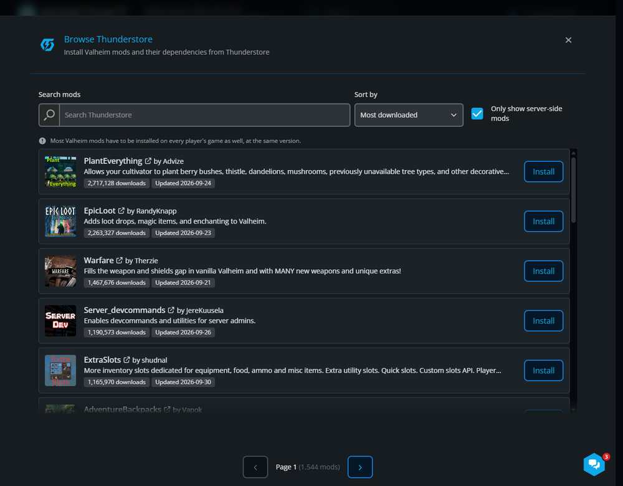Screen dimensions: 623x486
Task: Go to the next page of mods
Action: [360, 467]
